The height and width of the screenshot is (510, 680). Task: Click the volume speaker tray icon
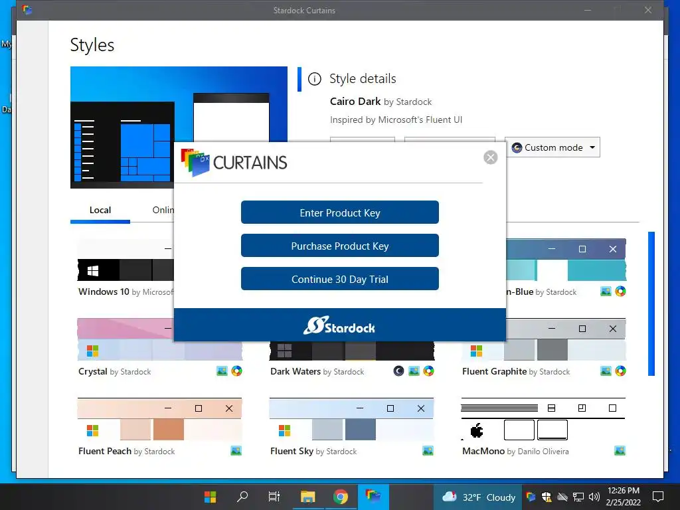(x=594, y=497)
